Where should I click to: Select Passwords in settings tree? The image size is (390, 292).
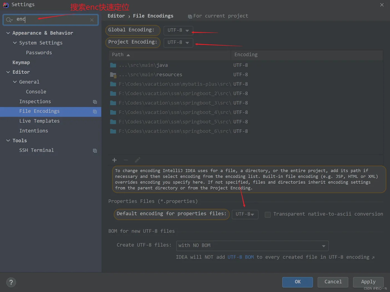click(39, 53)
